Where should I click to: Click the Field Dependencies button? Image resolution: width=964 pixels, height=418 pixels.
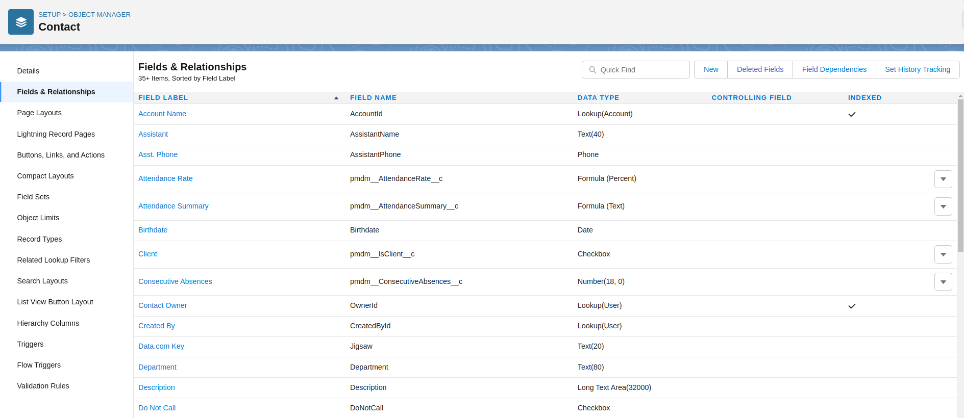(x=834, y=69)
